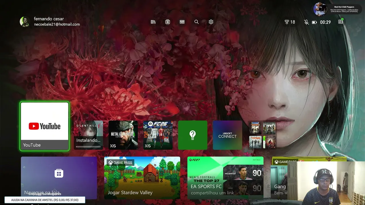Open the Settings gear icon
The width and height of the screenshot is (365, 205).
211,22
